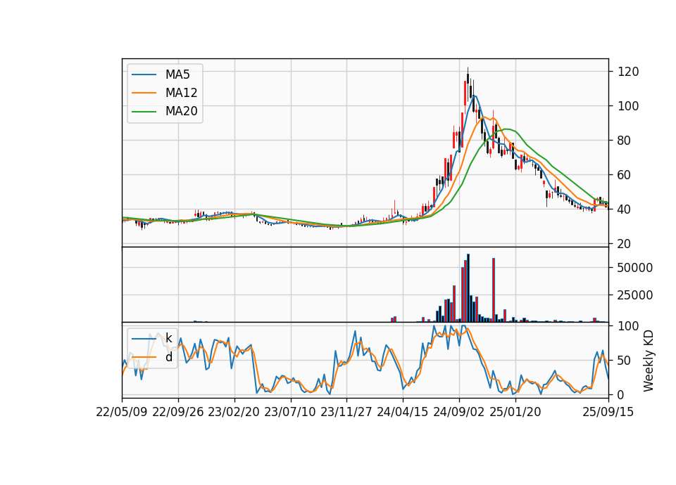676x485 pixels.
Task: Click the 23/02/20 date label
Action: [x=234, y=412]
